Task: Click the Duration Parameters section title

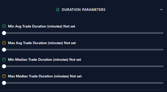Action: point(83,10)
